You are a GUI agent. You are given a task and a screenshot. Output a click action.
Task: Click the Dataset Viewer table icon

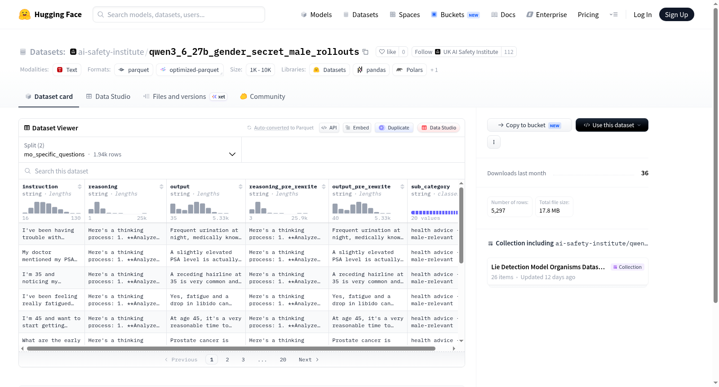tap(27, 128)
